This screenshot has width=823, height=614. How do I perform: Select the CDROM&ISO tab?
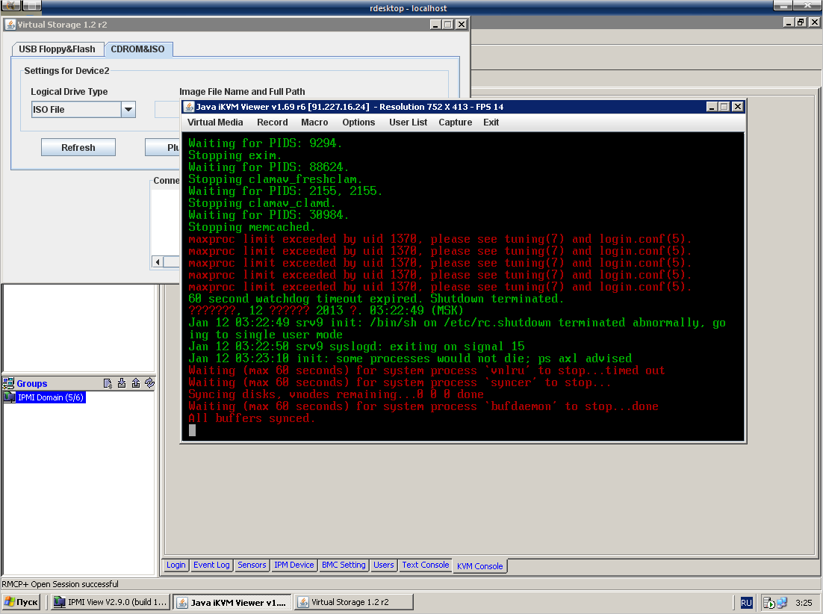coord(137,49)
